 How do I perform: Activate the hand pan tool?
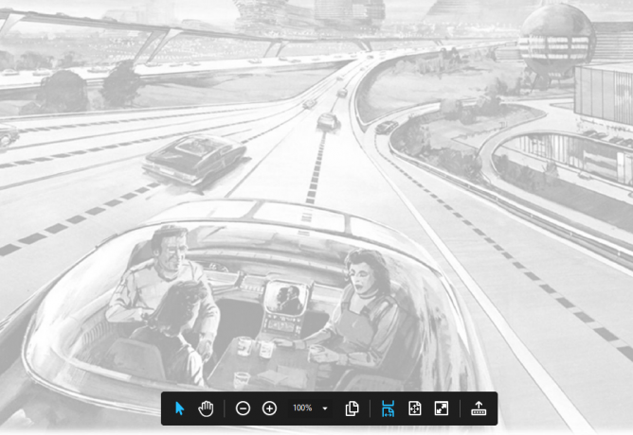click(x=207, y=409)
